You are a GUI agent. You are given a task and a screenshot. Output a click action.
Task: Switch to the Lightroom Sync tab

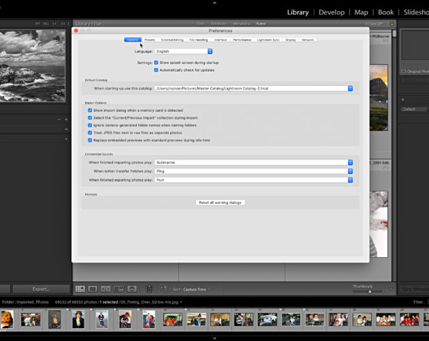[x=268, y=40]
